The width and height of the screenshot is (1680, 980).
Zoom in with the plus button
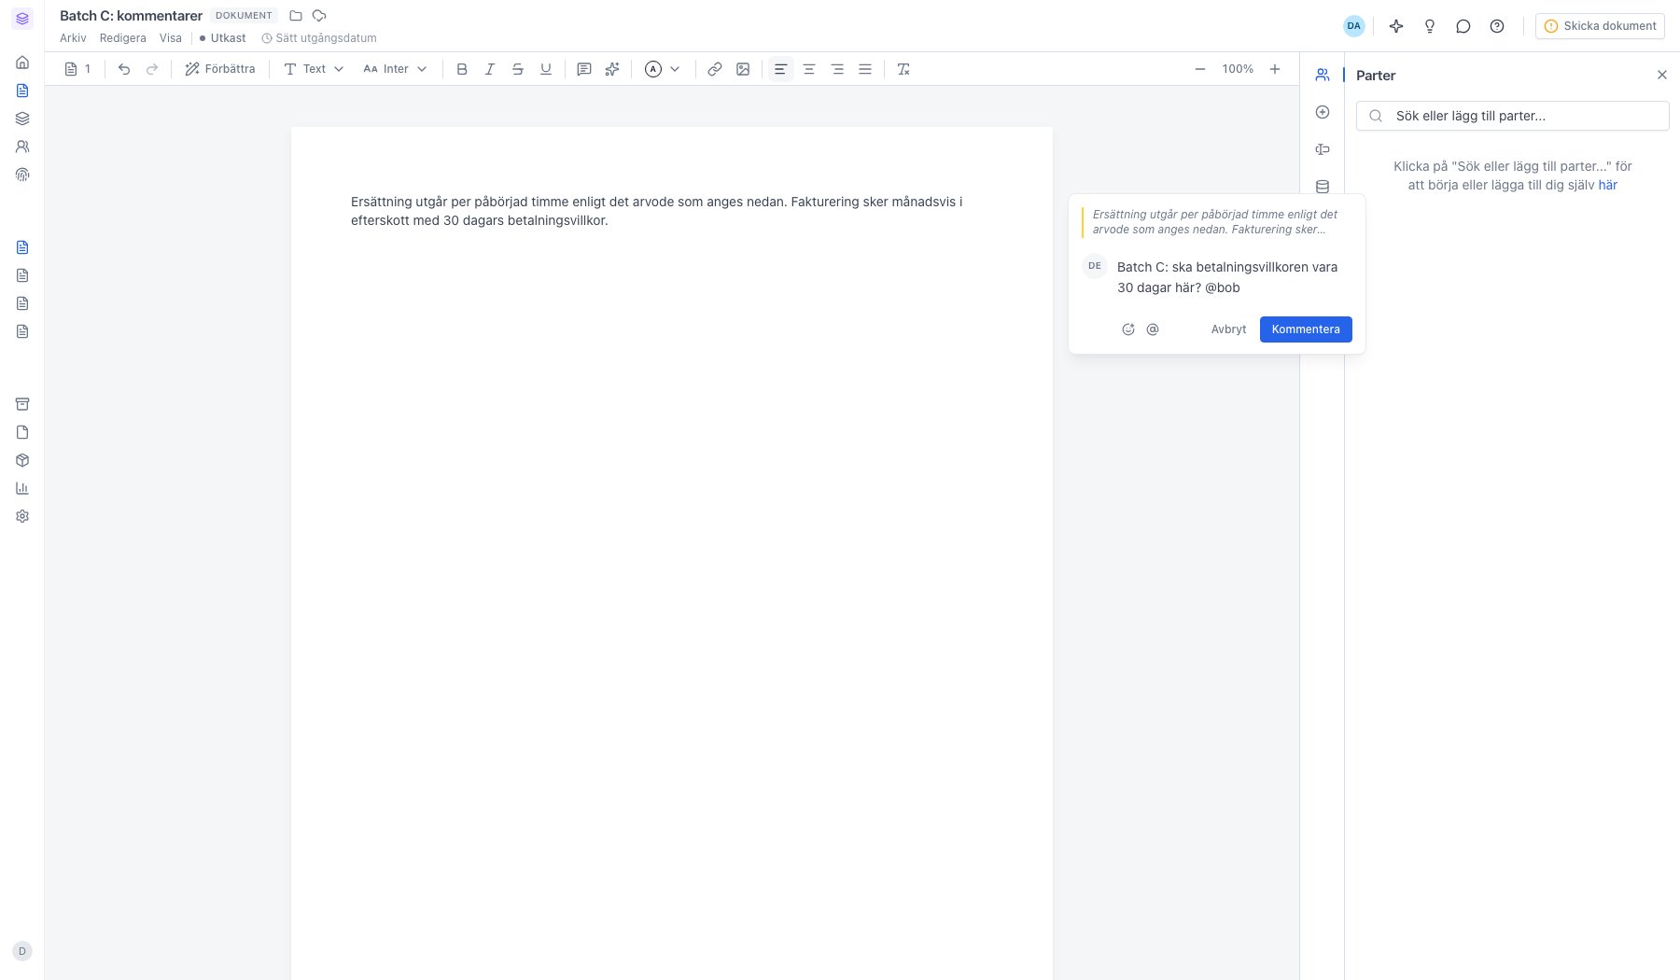pyautogui.click(x=1275, y=69)
